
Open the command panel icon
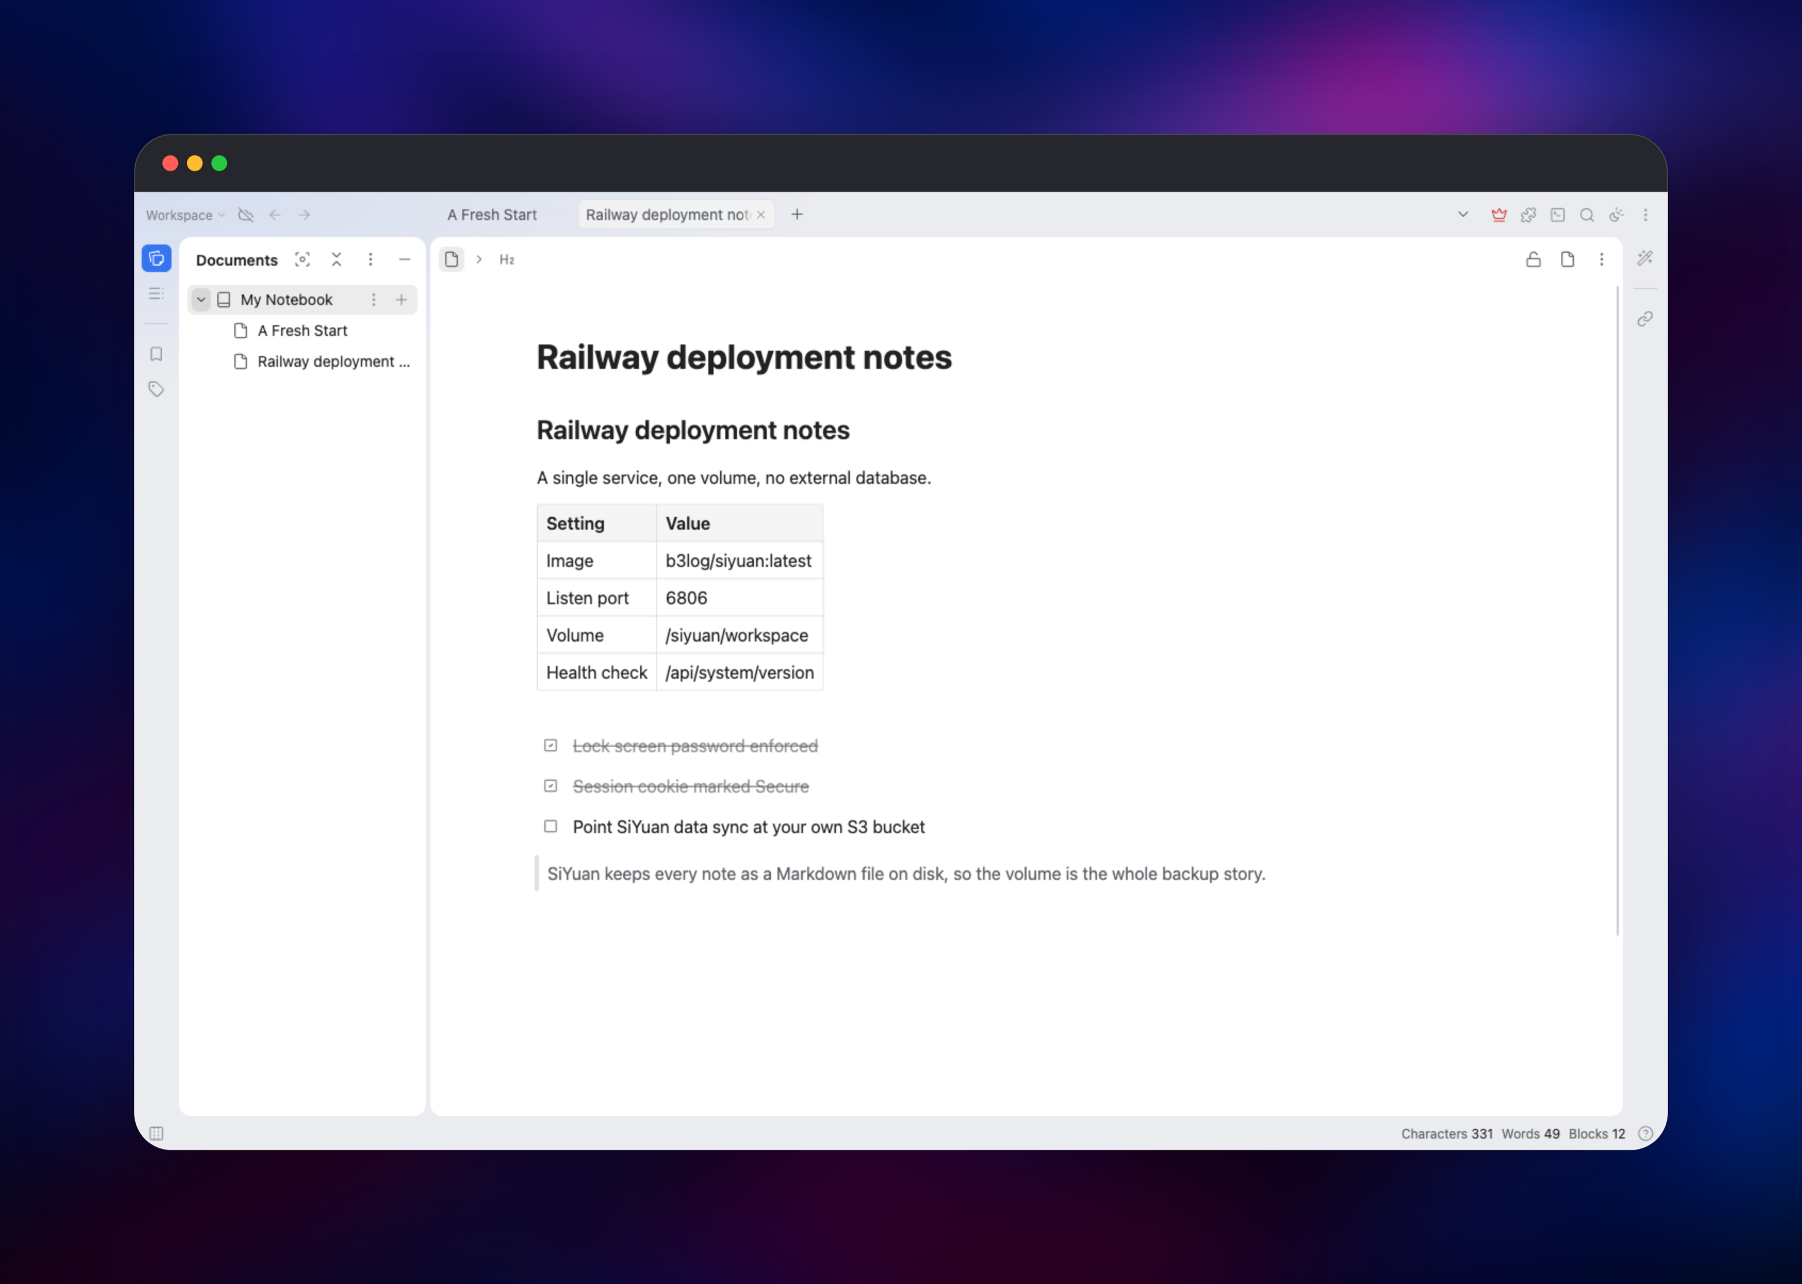click(x=1558, y=215)
